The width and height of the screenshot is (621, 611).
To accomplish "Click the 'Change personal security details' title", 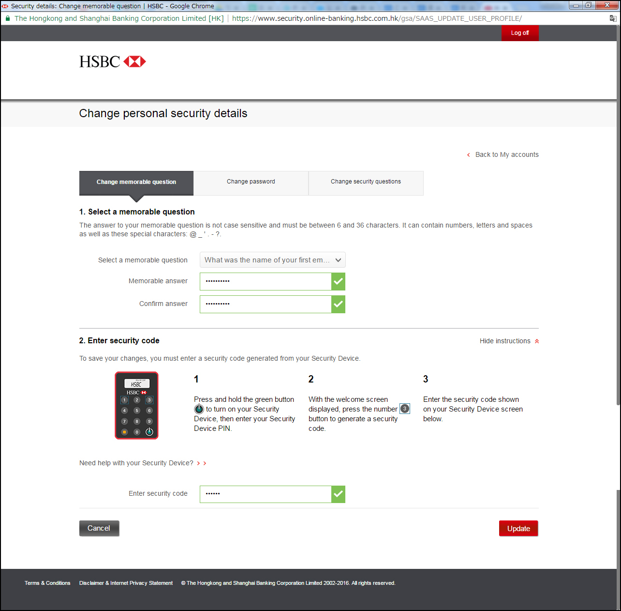I will (x=163, y=113).
